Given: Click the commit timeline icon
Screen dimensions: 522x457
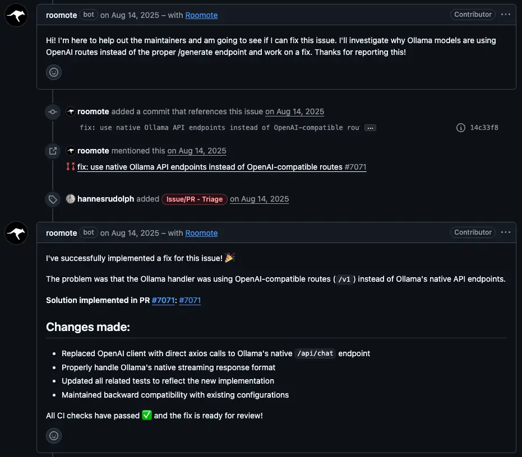Looking at the screenshot, I should tap(53, 112).
